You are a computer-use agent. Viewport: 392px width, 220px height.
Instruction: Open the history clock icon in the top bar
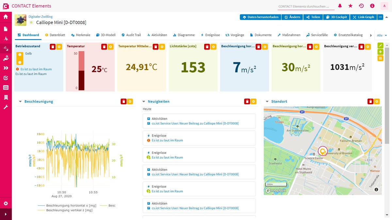[x=361, y=6]
